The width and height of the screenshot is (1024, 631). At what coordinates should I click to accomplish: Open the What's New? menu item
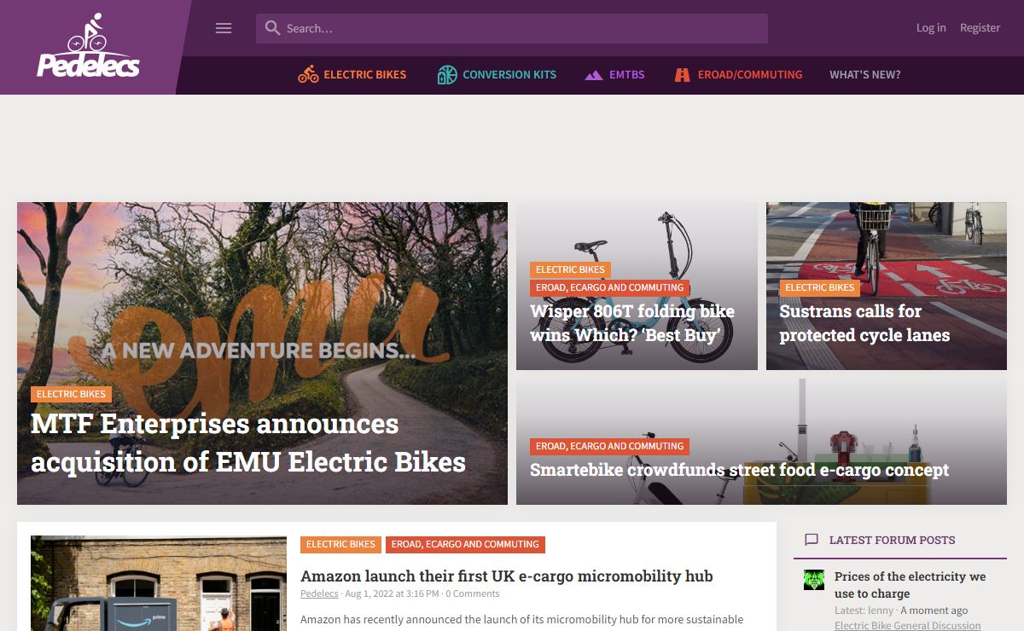(864, 75)
